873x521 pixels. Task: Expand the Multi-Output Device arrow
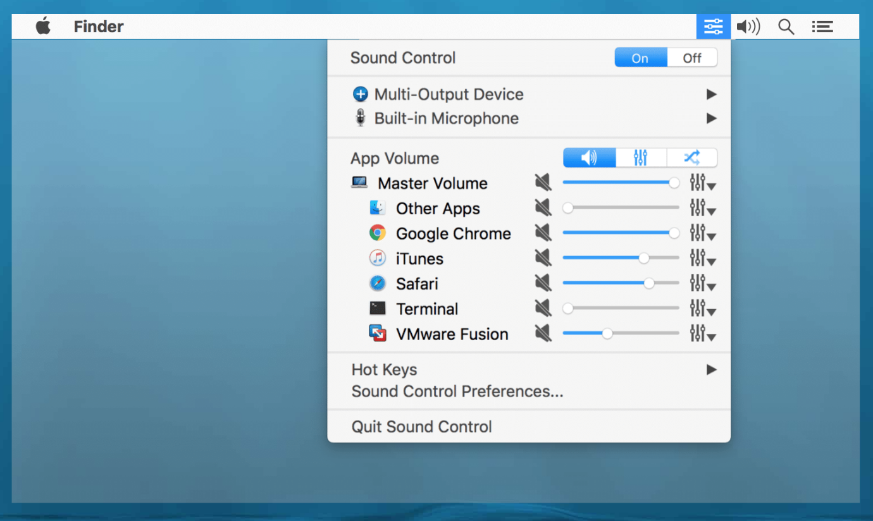click(712, 94)
